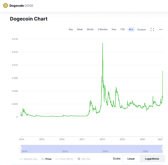The image size is (168, 165).
Task: Click the 2021 x-axis label
Action: point(160,139)
